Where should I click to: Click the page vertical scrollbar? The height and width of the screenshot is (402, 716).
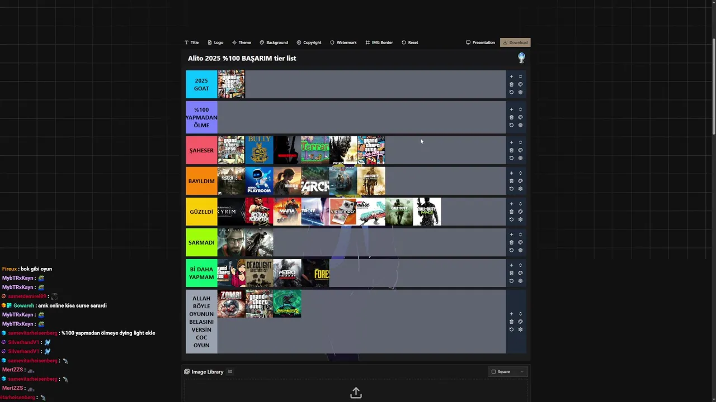(713, 87)
